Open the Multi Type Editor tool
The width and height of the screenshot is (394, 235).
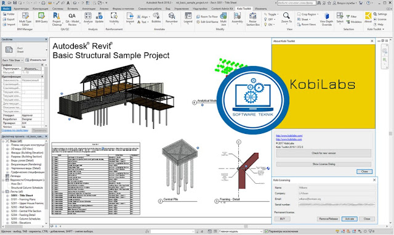tap(25, 19)
